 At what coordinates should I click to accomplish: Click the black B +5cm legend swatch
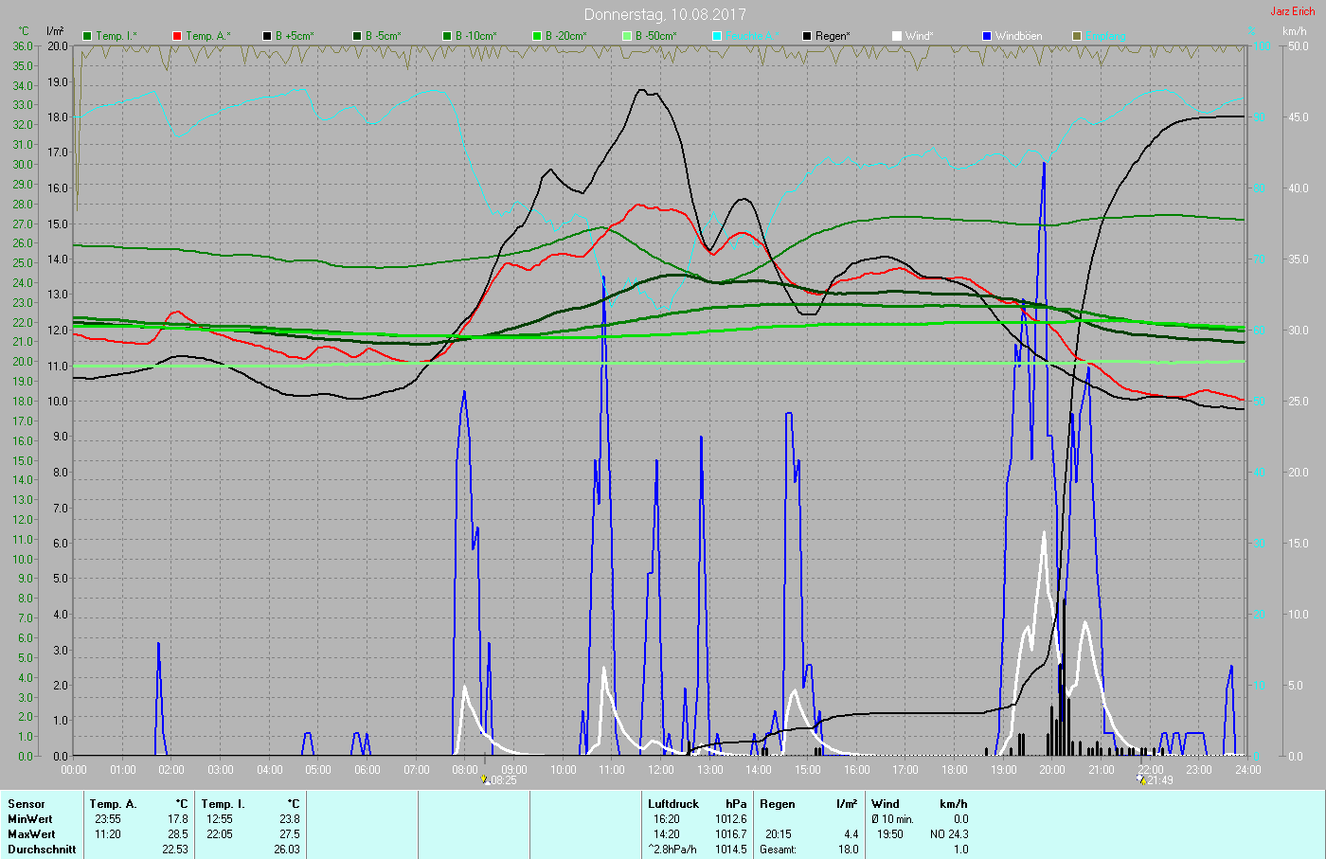[x=267, y=36]
